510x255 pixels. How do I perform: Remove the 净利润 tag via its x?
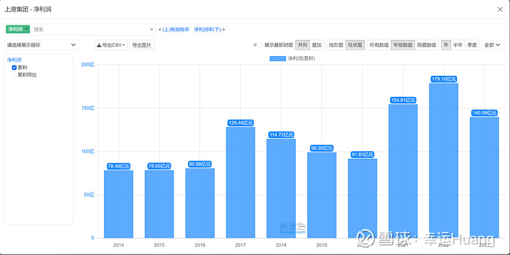[x=27, y=29]
